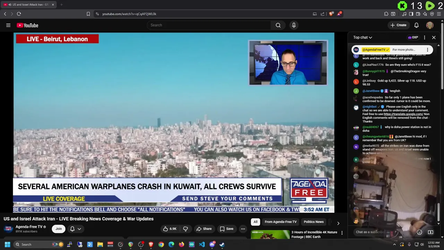Open Steam from the taskbar
This screenshot has height=250, width=444.
tap(222, 244)
